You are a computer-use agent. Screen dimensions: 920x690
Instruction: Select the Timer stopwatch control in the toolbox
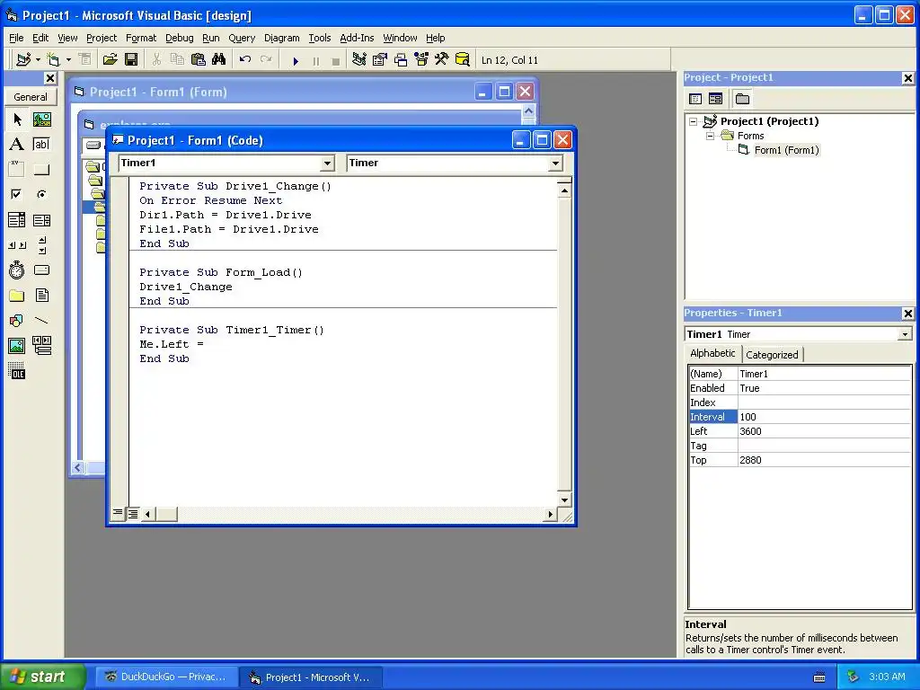17,270
